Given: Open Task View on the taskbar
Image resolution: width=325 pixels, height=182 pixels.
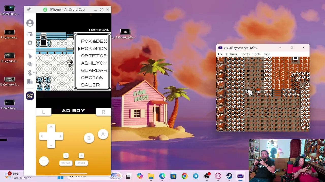Looking at the screenshot, I should 128,176.
